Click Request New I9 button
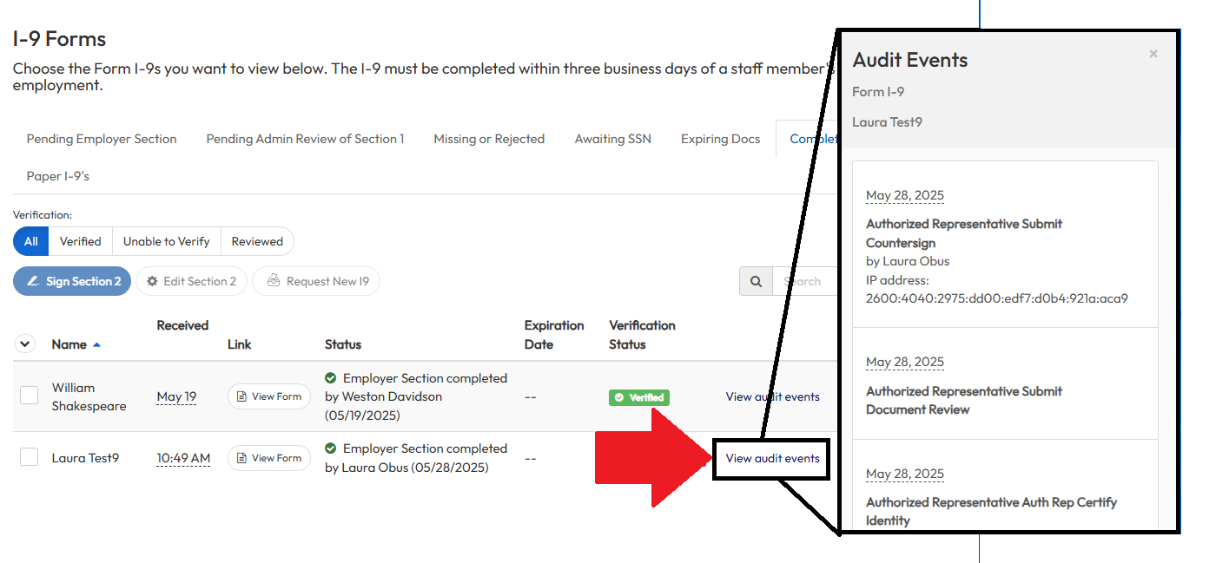 tap(316, 281)
